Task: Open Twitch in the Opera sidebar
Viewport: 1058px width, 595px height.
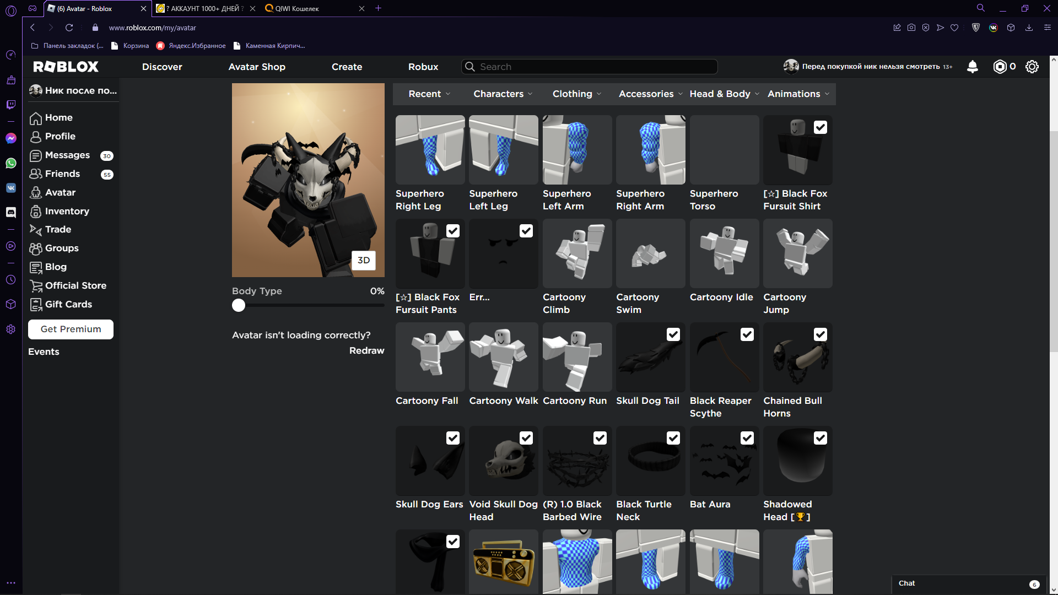Action: pyautogui.click(x=11, y=105)
